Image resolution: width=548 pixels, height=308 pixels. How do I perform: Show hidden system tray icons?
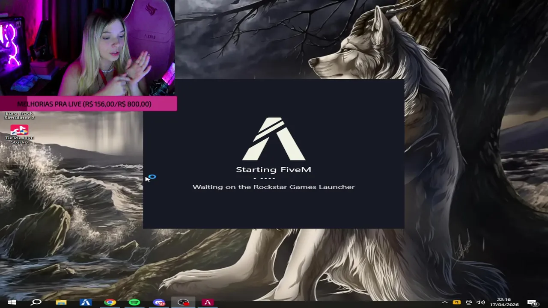pyautogui.click(x=445, y=302)
